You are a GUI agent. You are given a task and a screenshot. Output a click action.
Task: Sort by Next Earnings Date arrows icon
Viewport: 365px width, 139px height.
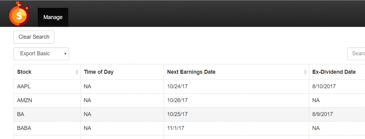(x=305, y=72)
